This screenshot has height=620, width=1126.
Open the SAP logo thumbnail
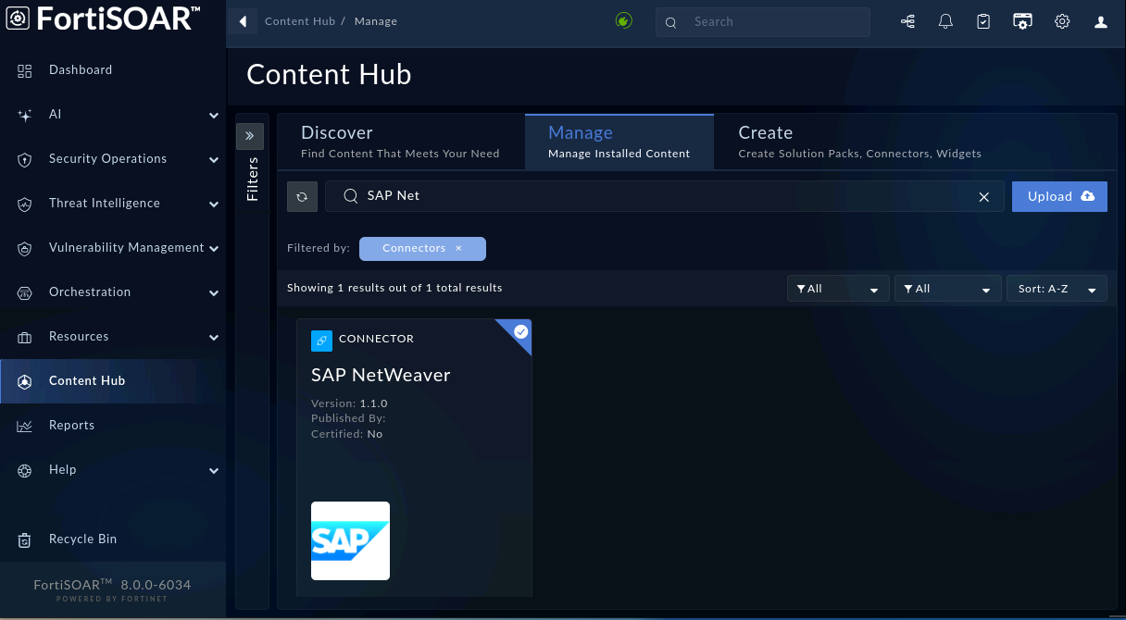pyautogui.click(x=350, y=540)
